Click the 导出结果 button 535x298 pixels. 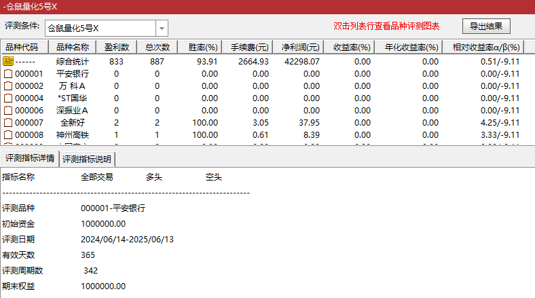click(x=486, y=26)
